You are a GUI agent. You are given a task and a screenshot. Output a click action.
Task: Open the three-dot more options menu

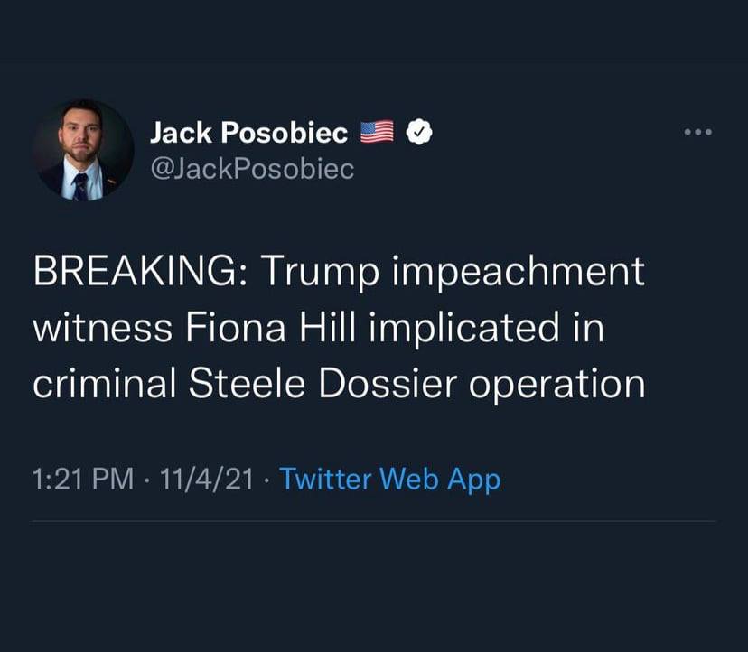point(697,134)
